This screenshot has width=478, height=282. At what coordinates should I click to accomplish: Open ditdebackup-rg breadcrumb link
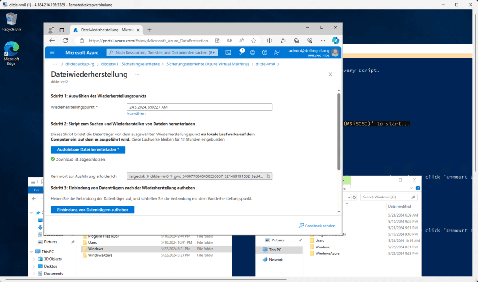point(80,64)
